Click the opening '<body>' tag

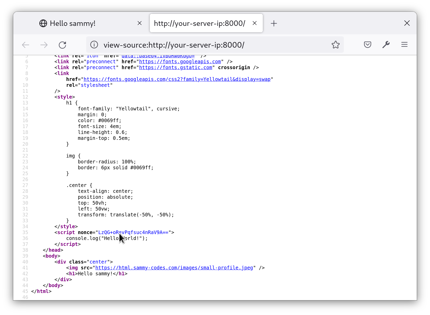coord(52,256)
